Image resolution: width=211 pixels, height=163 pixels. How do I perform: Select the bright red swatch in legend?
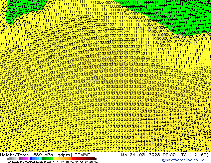pyautogui.click(x=73, y=159)
